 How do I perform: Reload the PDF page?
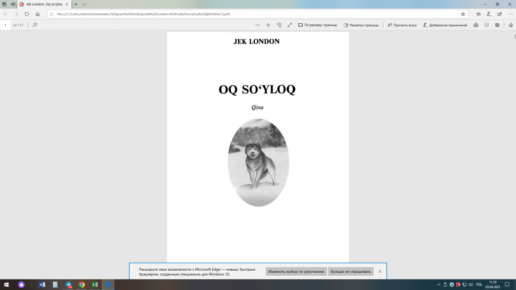[x=27, y=14]
